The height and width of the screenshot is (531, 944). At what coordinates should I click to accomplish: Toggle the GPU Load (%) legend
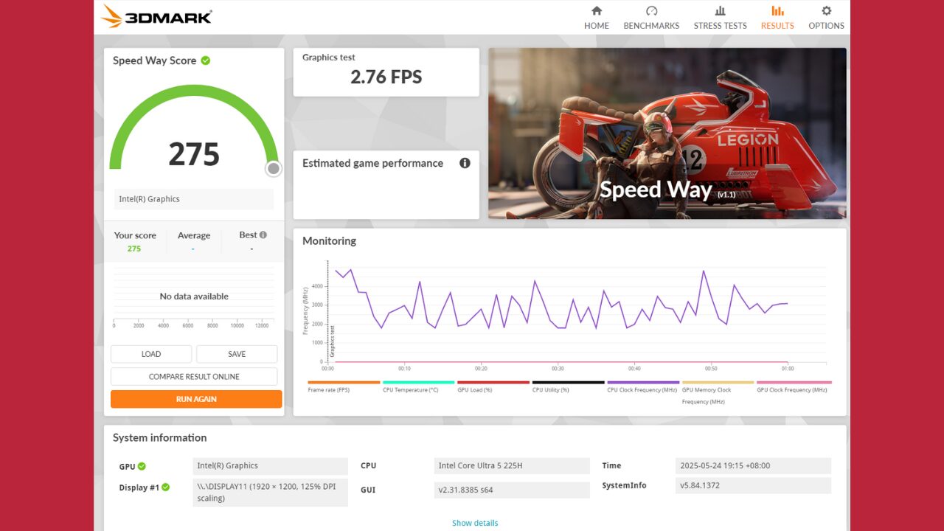pyautogui.click(x=493, y=383)
